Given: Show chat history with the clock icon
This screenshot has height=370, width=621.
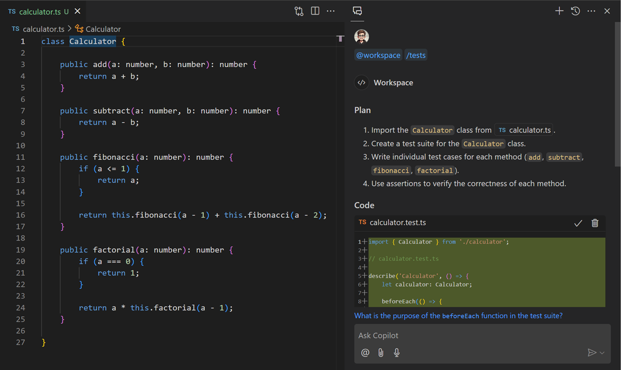Looking at the screenshot, I should [x=575, y=11].
